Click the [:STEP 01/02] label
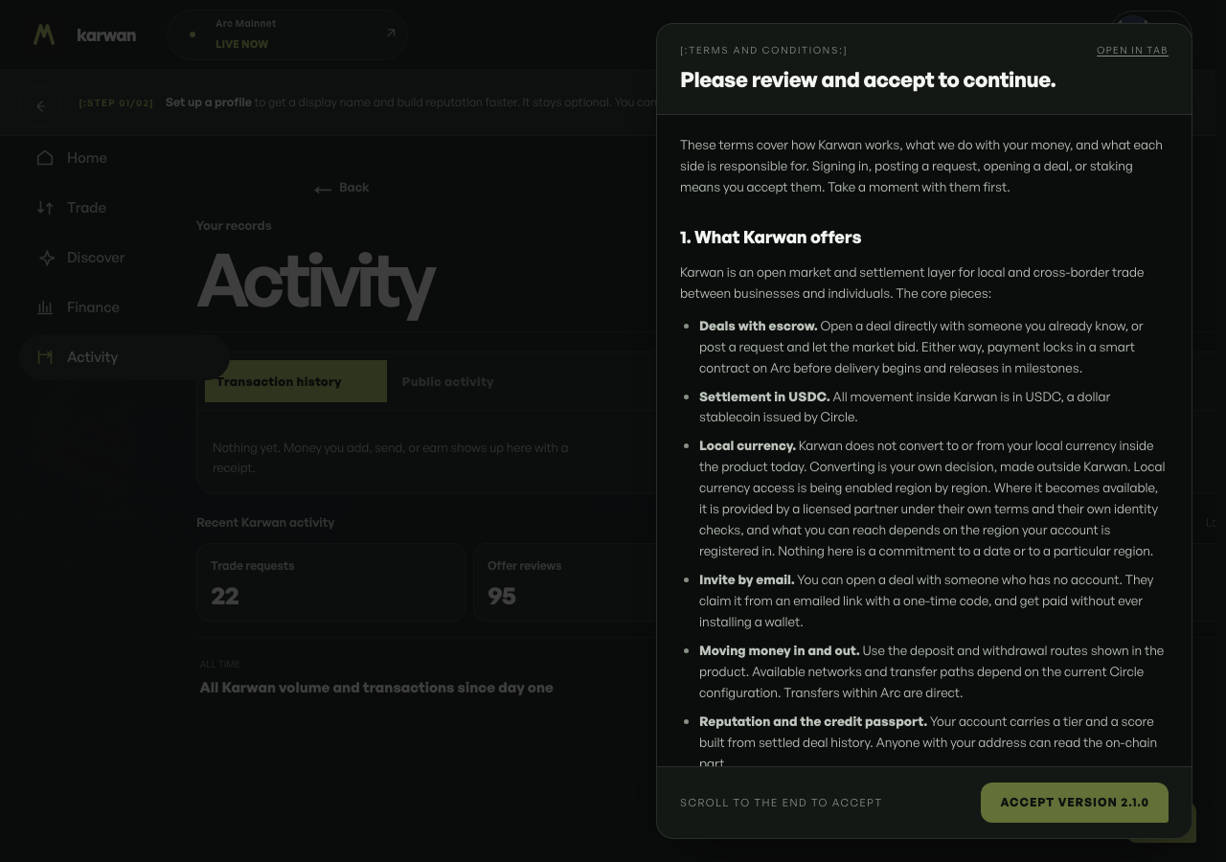The image size is (1226, 862). (116, 102)
